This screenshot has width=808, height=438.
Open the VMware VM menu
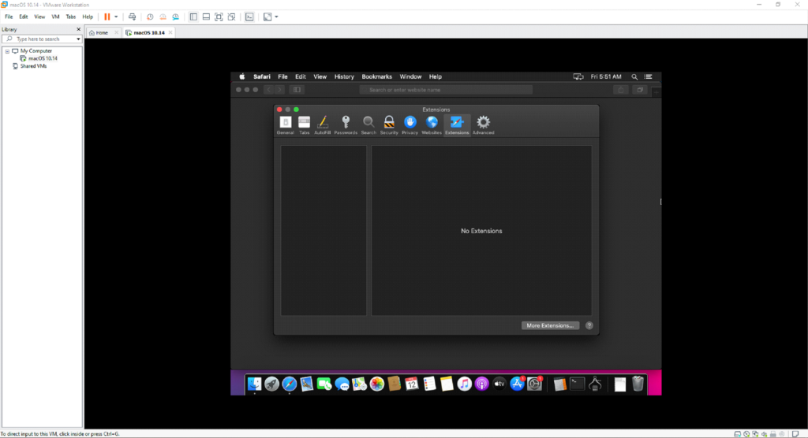pyautogui.click(x=55, y=17)
